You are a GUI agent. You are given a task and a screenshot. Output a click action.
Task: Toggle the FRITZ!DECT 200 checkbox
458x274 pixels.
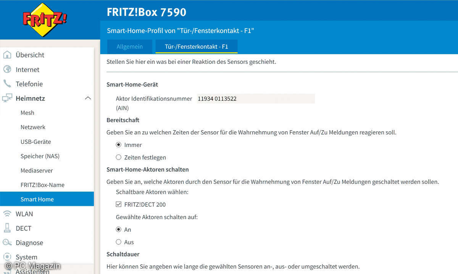click(x=118, y=204)
